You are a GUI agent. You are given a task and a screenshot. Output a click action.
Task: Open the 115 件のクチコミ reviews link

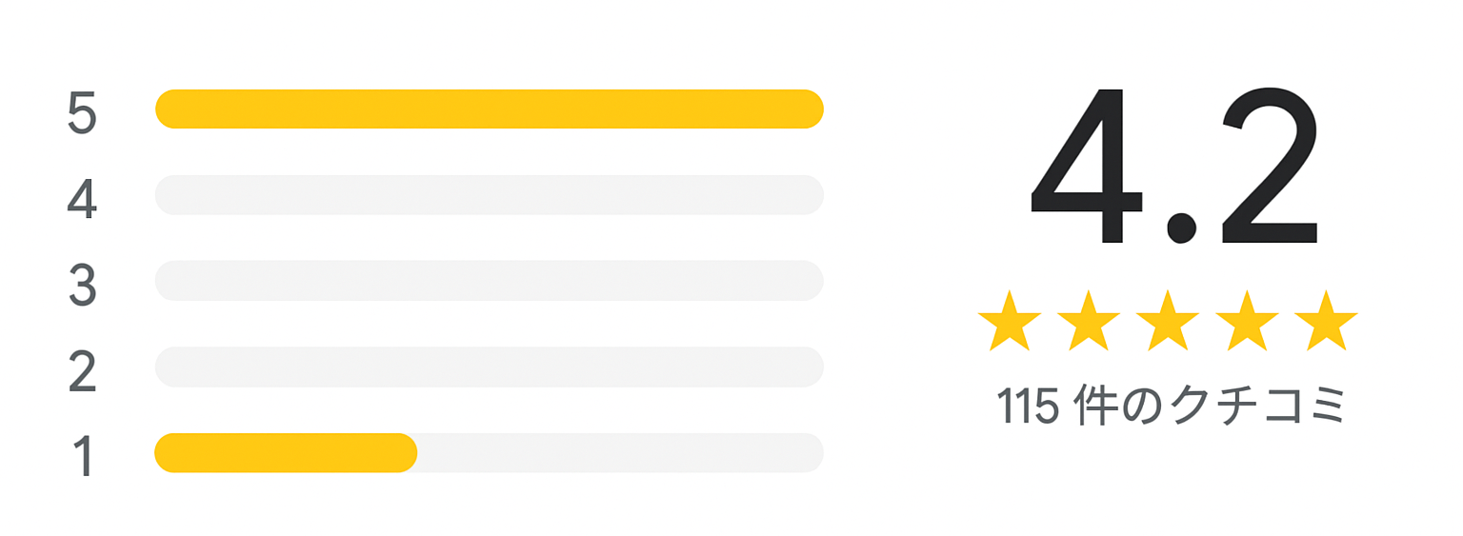[x=1171, y=407]
